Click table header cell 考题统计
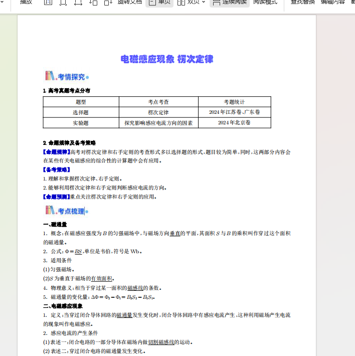Viewport: 355px width, 356px height. 235,102
